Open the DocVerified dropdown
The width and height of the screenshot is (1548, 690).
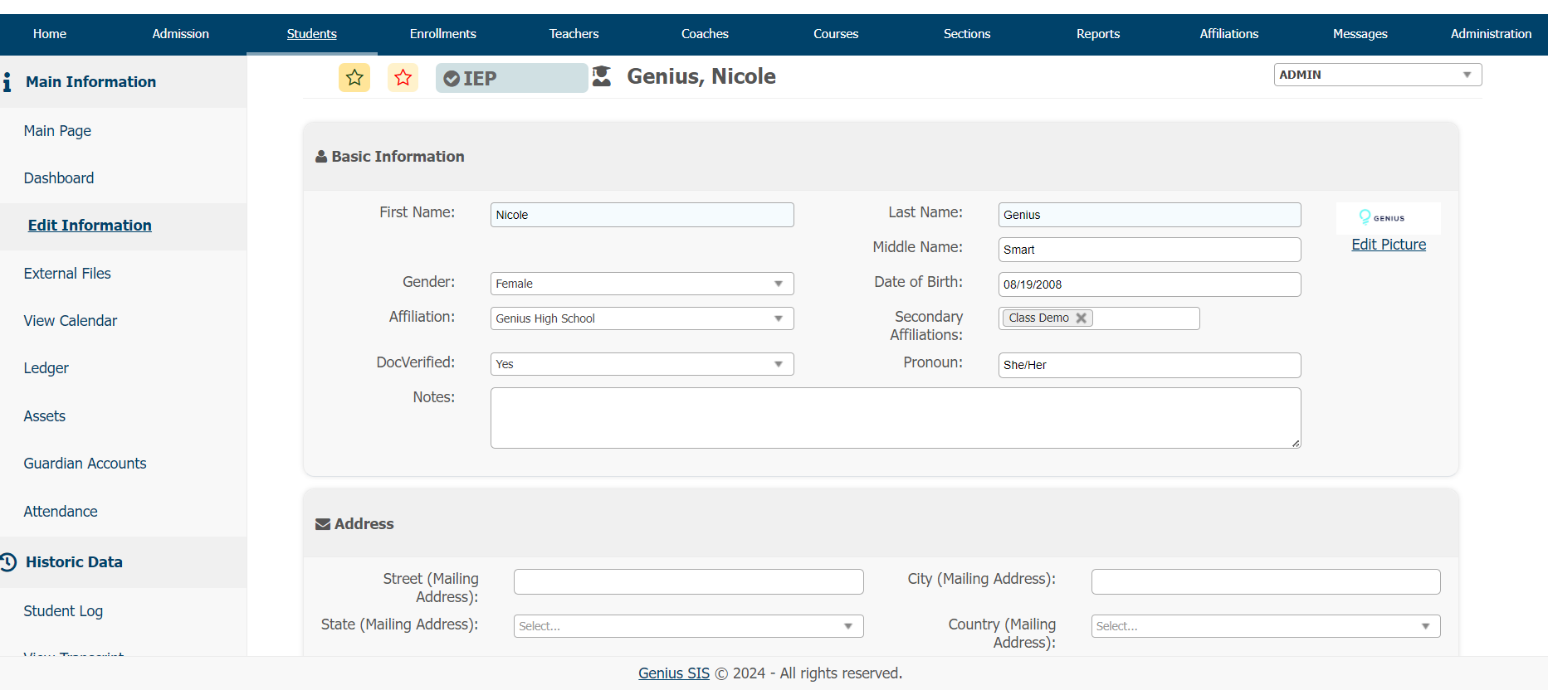tap(642, 364)
